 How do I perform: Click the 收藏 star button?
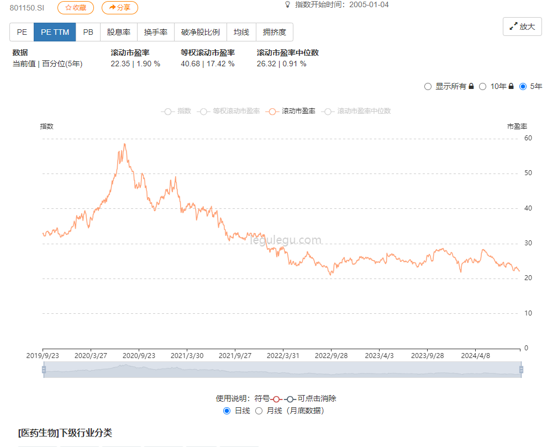point(76,8)
